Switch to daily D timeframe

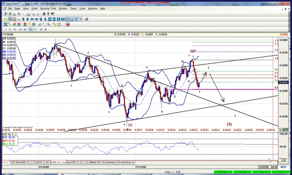click(35, 29)
